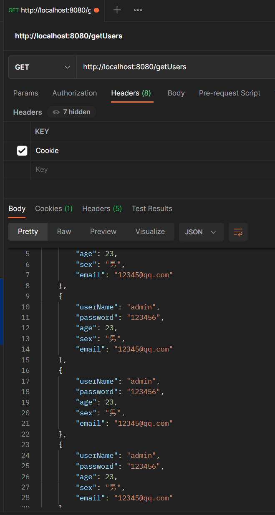Viewport: 275px width, 515px height.
Task: Click the KEY column header
Action: 42,131
